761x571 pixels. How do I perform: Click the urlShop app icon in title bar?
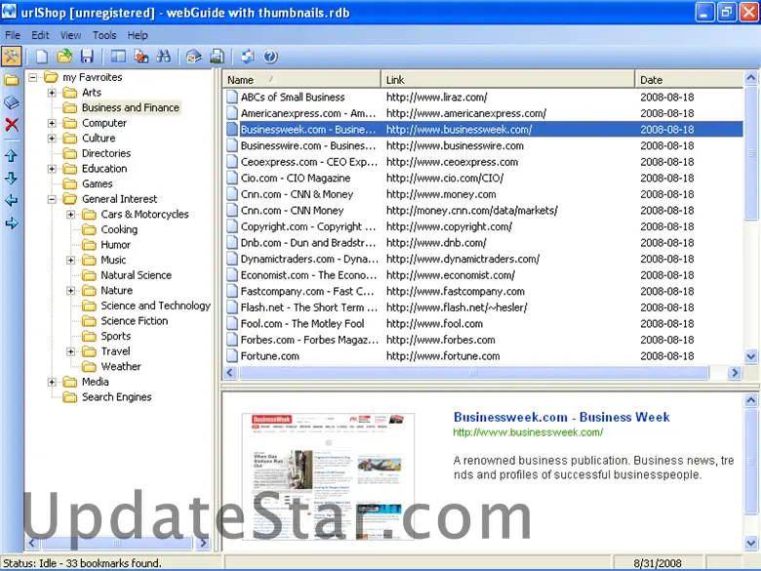(9, 12)
